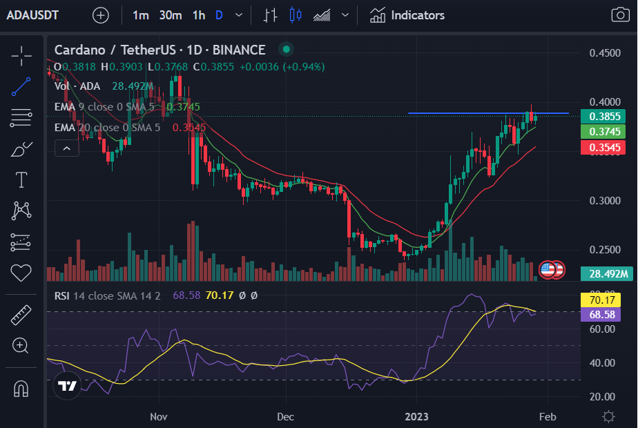Select the 30m timeframe
This screenshot has width=638, height=428.
coord(171,15)
